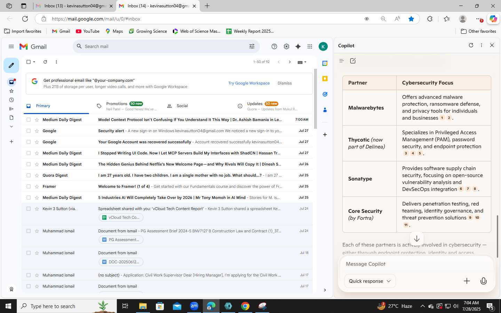Star the Framer welcome email
Screen dimensions: 501x313
[37, 186]
